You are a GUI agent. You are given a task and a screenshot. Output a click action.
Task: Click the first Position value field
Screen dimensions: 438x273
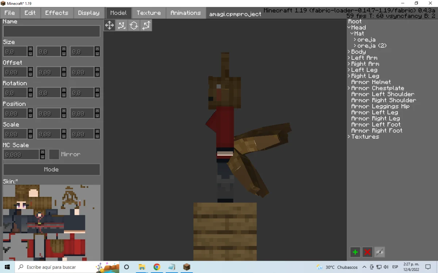pyautogui.click(x=15, y=114)
